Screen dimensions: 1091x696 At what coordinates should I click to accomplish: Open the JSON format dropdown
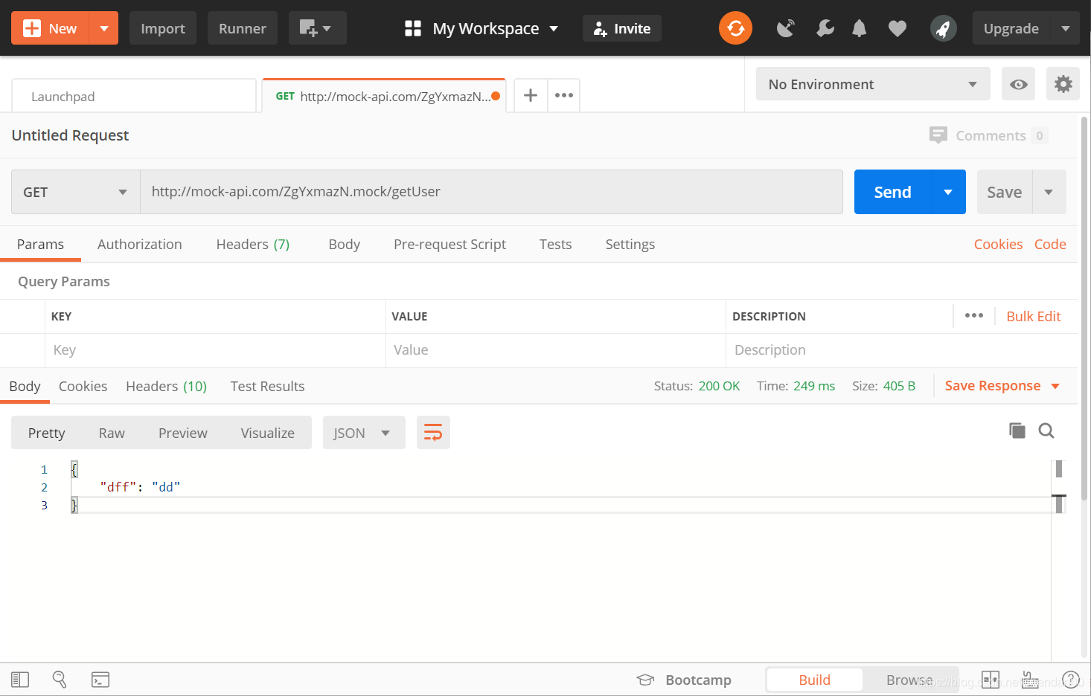(x=364, y=433)
